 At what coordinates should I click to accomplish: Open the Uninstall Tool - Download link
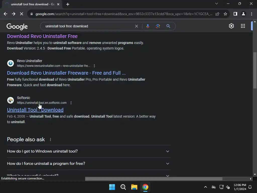[x=35, y=110]
